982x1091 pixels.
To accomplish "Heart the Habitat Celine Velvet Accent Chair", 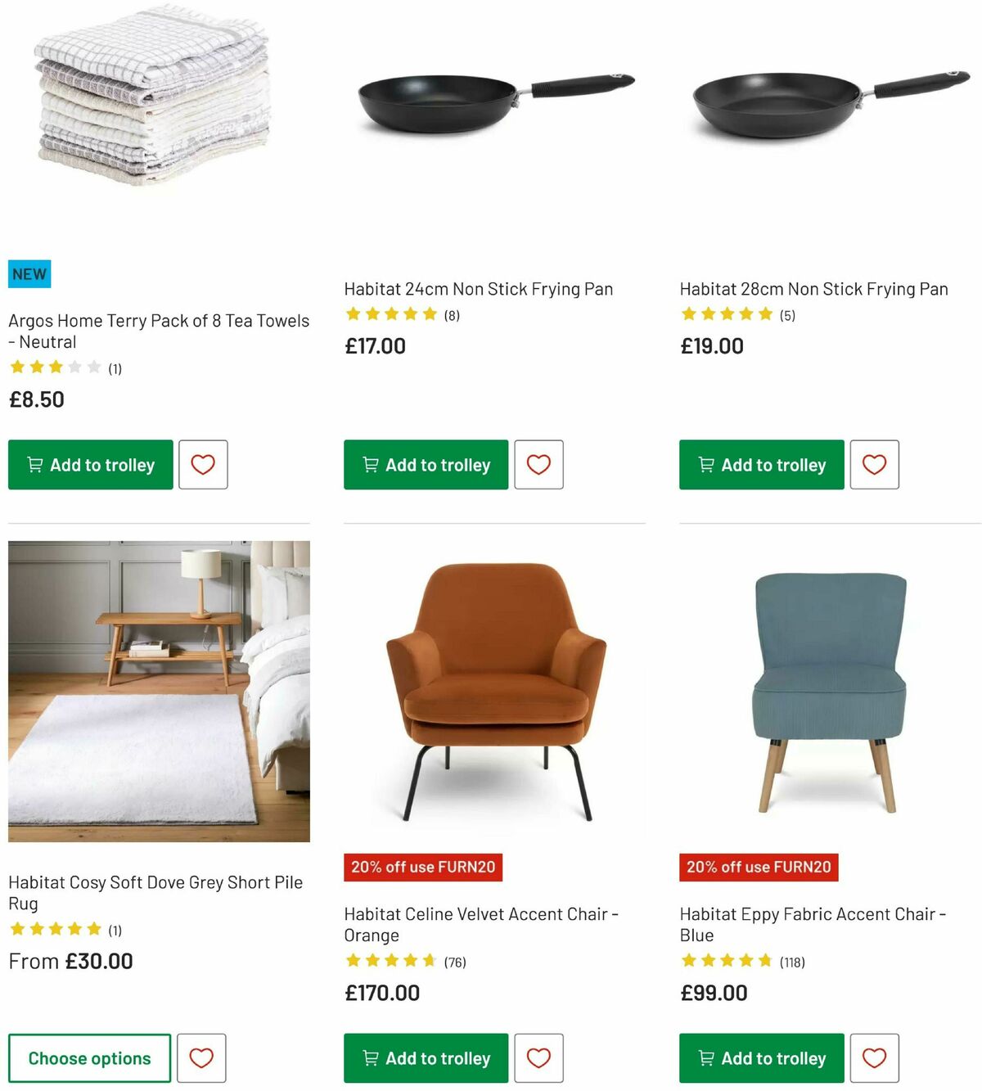I will (x=538, y=1057).
